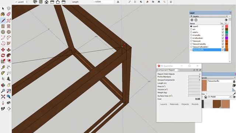Toggle visibility checkbox for Layer0

(223, 26)
